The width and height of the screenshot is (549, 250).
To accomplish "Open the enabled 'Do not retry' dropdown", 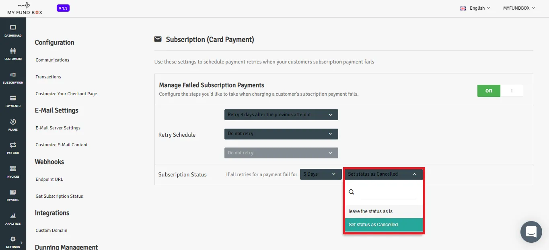I will [281, 133].
